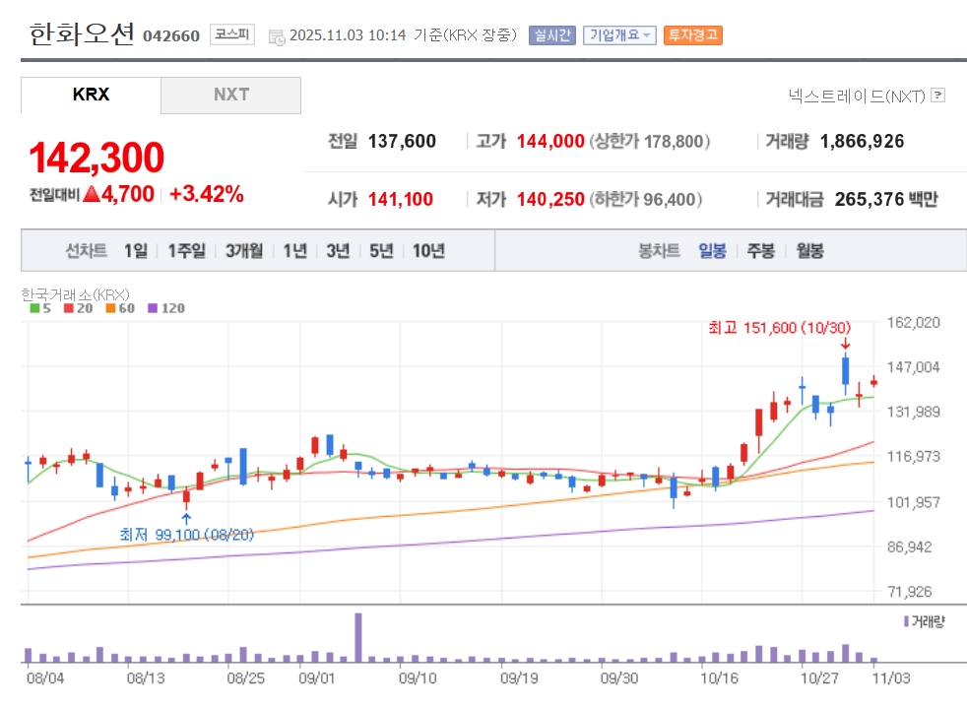Click the high price value 144,000
This screenshot has height=708, width=967.
(550, 141)
